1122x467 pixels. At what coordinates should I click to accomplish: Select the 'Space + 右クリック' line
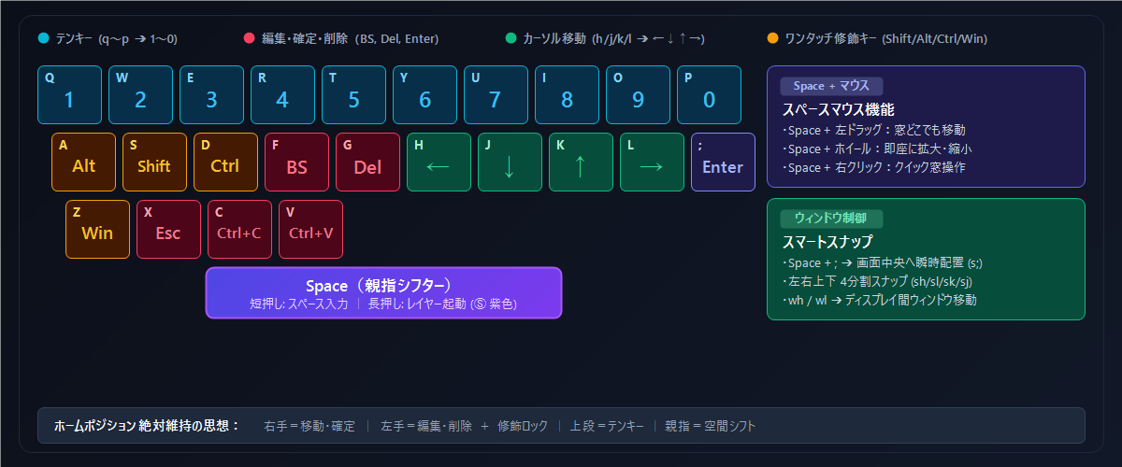click(873, 167)
